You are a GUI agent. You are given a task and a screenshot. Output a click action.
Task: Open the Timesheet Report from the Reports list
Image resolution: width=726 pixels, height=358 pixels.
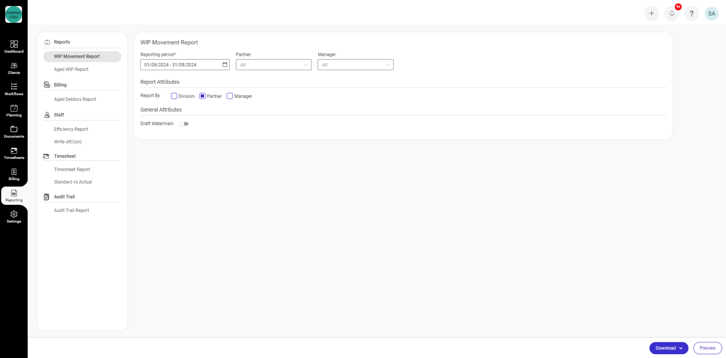tap(72, 169)
